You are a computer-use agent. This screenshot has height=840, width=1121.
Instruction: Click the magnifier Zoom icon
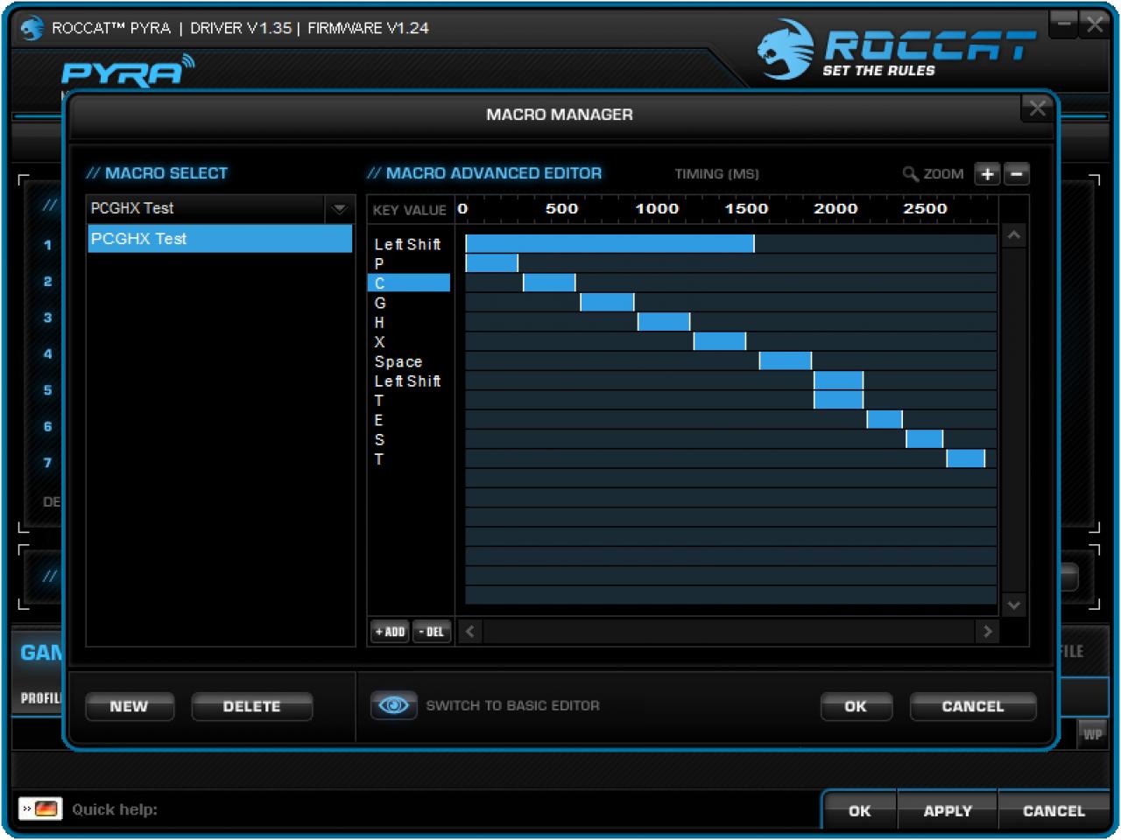coord(911,174)
